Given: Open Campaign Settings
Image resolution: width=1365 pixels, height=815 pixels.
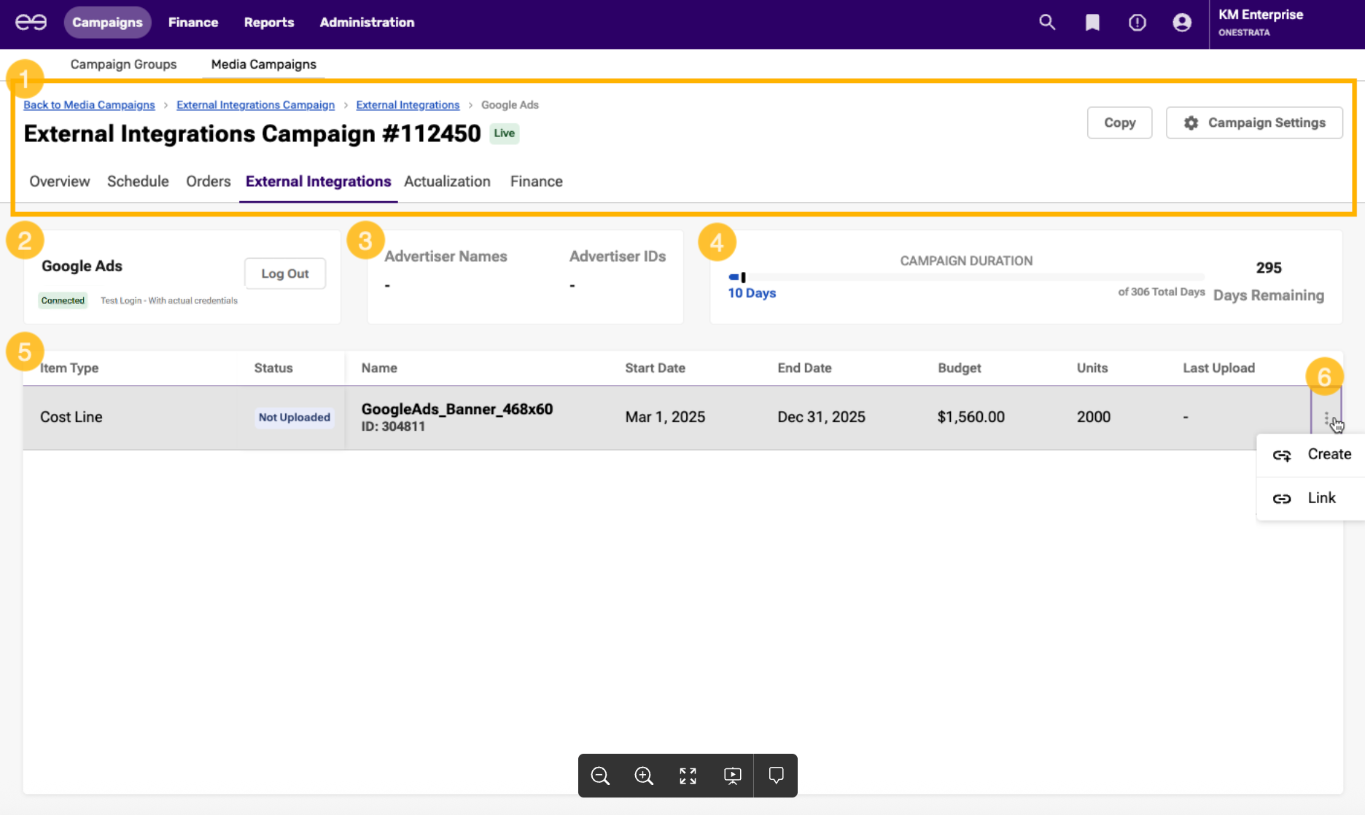Looking at the screenshot, I should tap(1254, 123).
